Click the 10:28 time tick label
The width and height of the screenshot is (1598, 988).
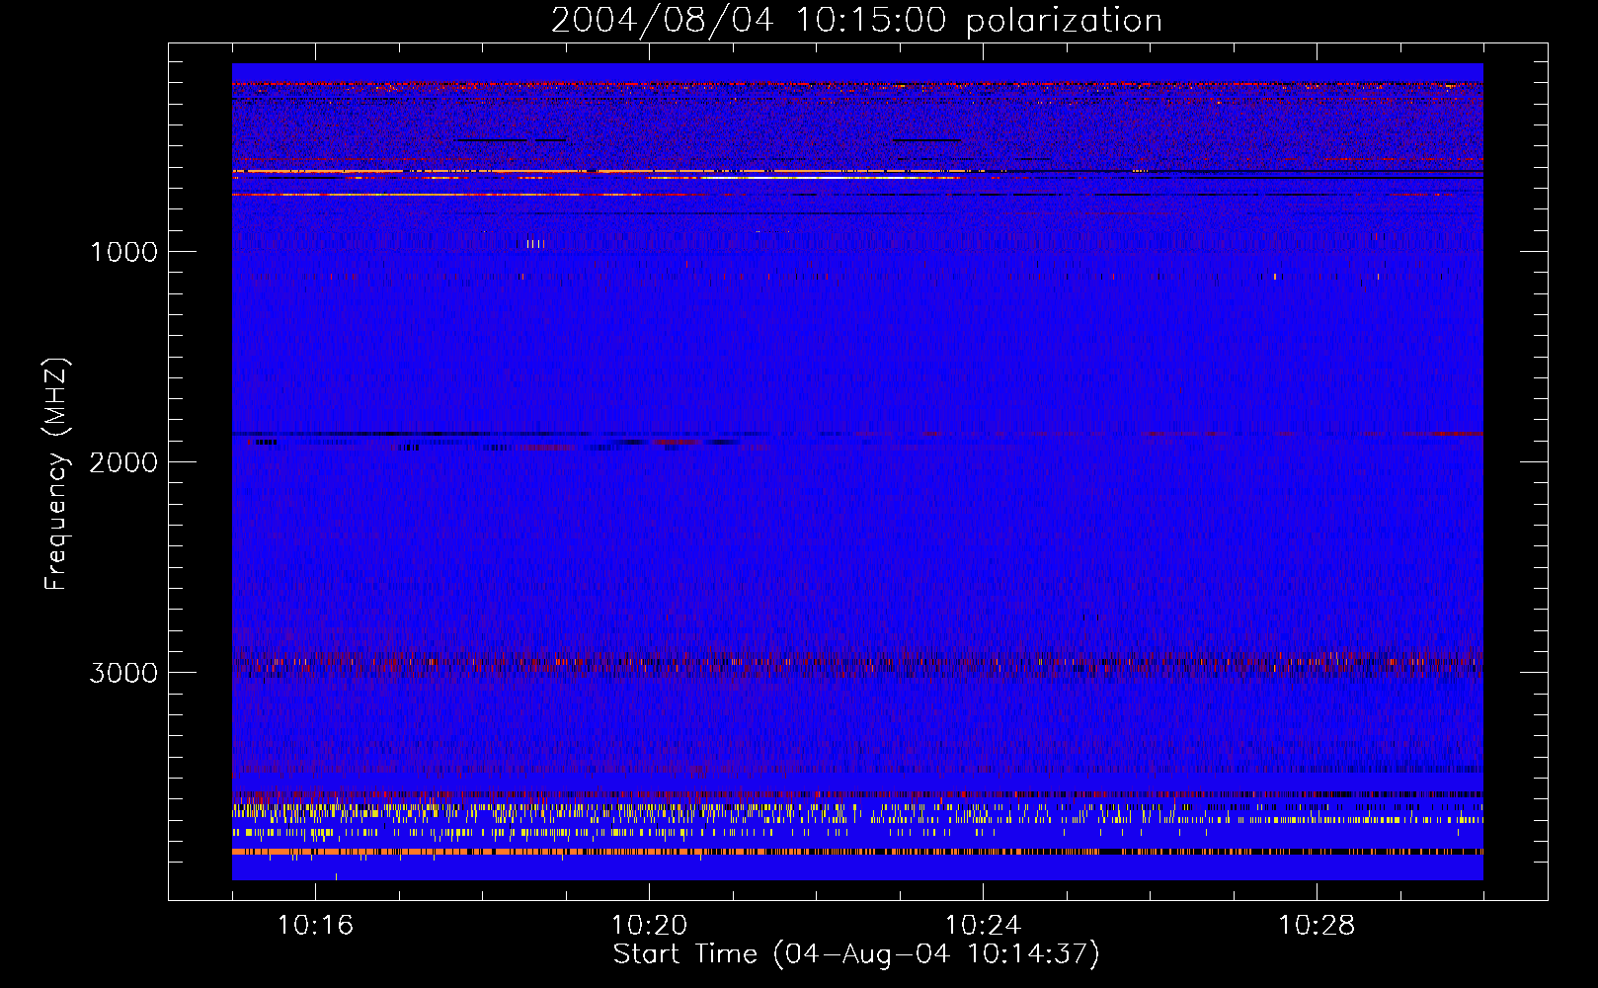[x=1317, y=926]
